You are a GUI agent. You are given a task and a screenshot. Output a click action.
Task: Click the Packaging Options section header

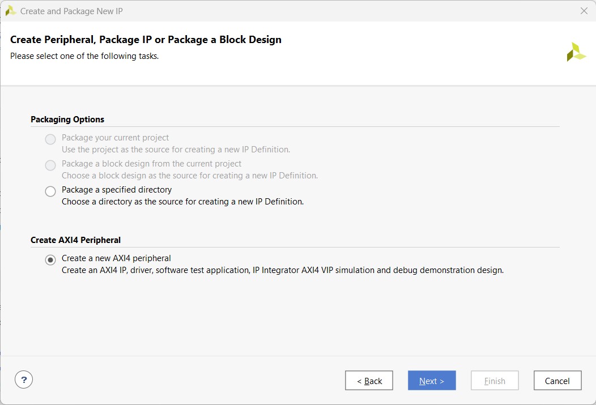67,120
